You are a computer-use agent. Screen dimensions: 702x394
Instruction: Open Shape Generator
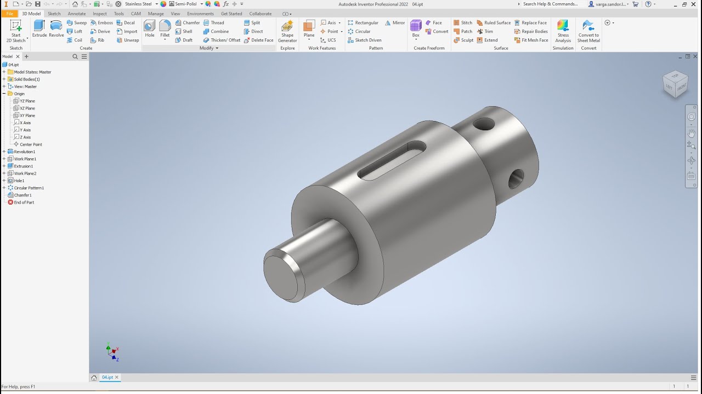coord(287,31)
